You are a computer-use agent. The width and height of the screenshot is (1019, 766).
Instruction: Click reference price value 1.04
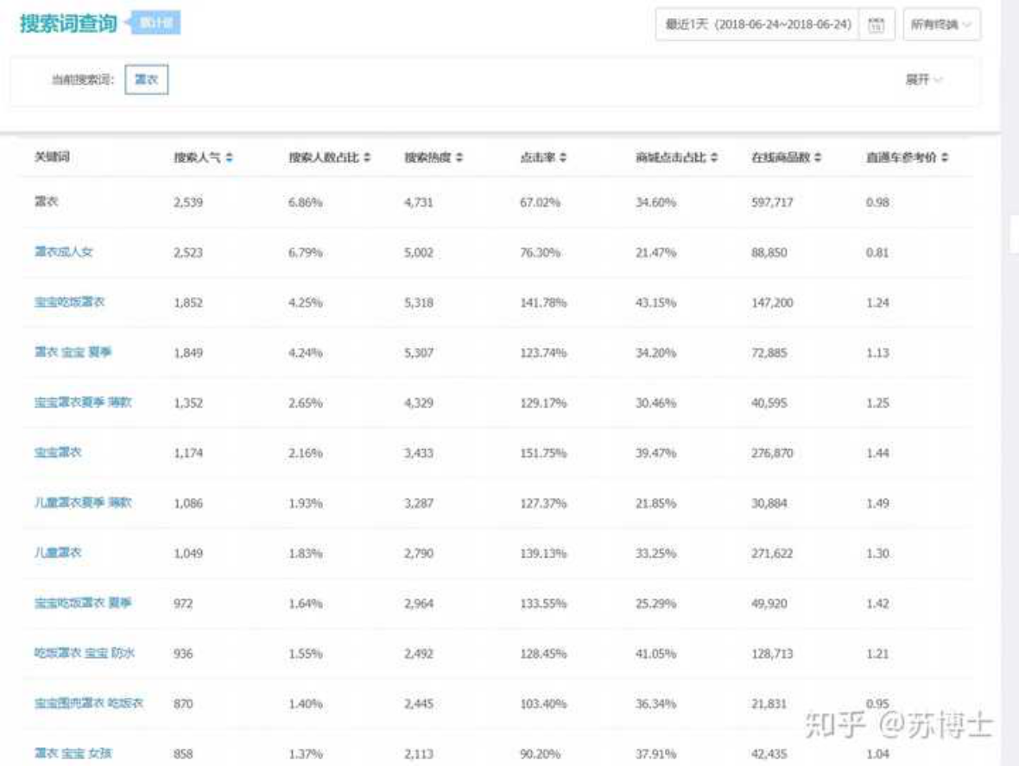coord(877,754)
